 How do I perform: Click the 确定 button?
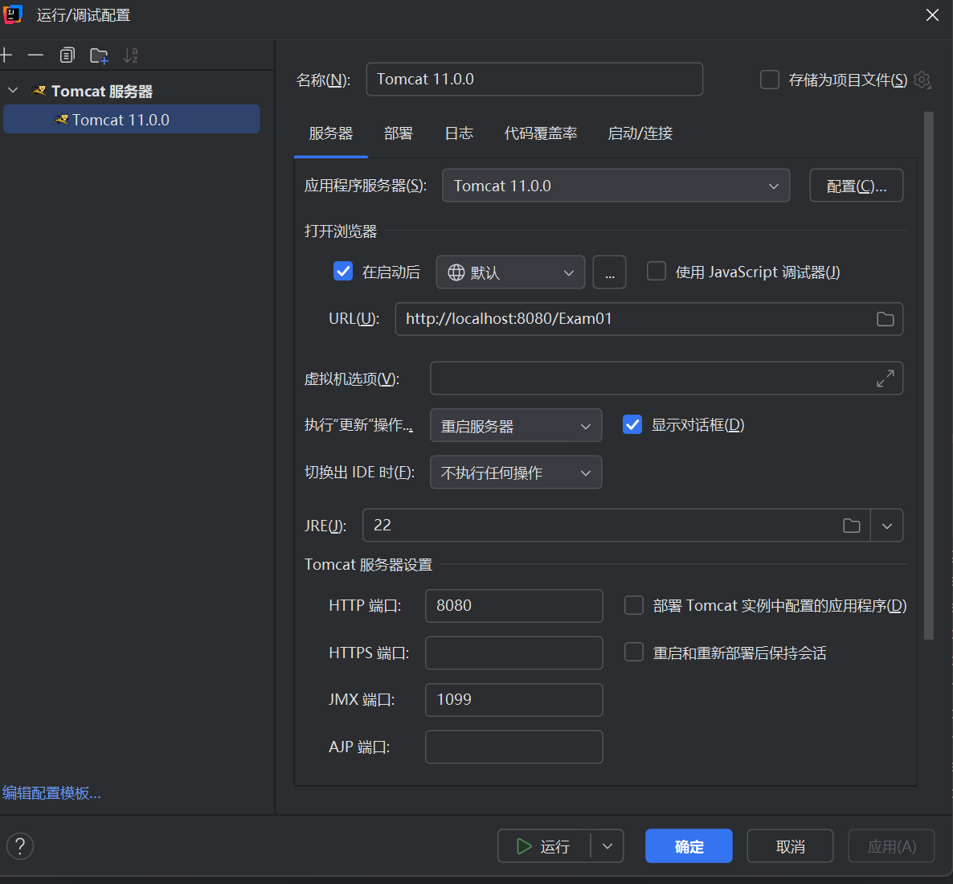(x=689, y=845)
